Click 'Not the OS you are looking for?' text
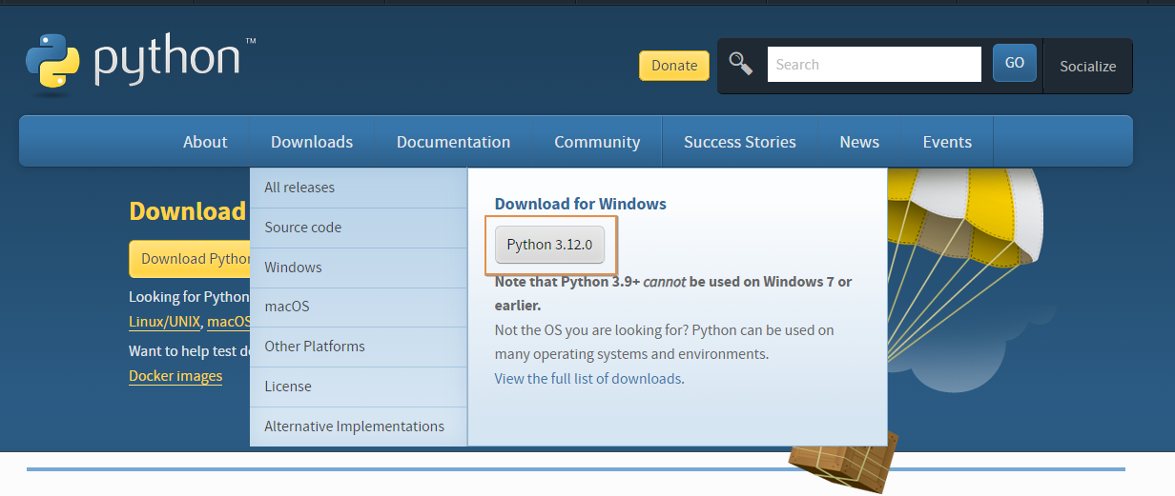The height and width of the screenshot is (496, 1175). pos(591,330)
